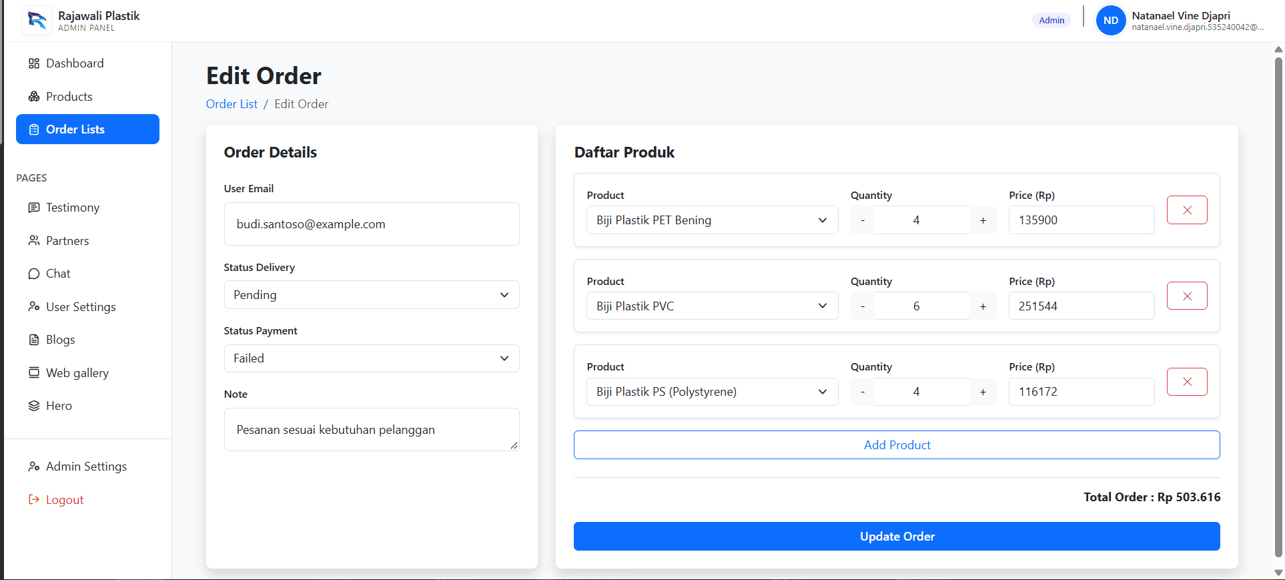Click the quantity field for Biji Plastik PS (Polystyrene)

(x=922, y=392)
